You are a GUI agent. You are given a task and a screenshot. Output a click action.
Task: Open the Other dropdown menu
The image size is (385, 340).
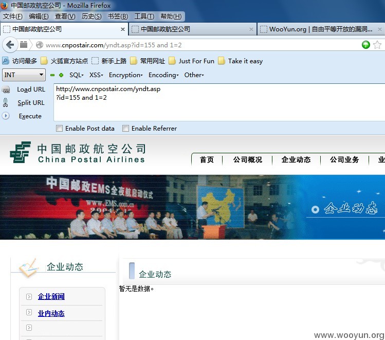(194, 75)
